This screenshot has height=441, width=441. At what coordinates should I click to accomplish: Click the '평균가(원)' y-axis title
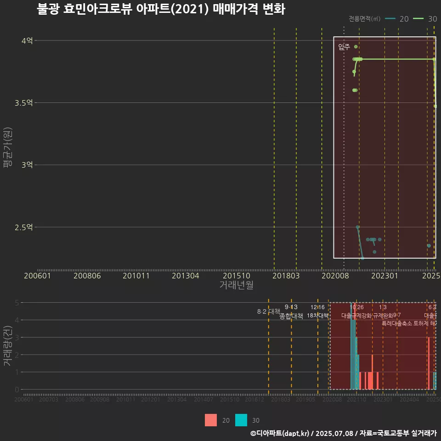point(8,147)
